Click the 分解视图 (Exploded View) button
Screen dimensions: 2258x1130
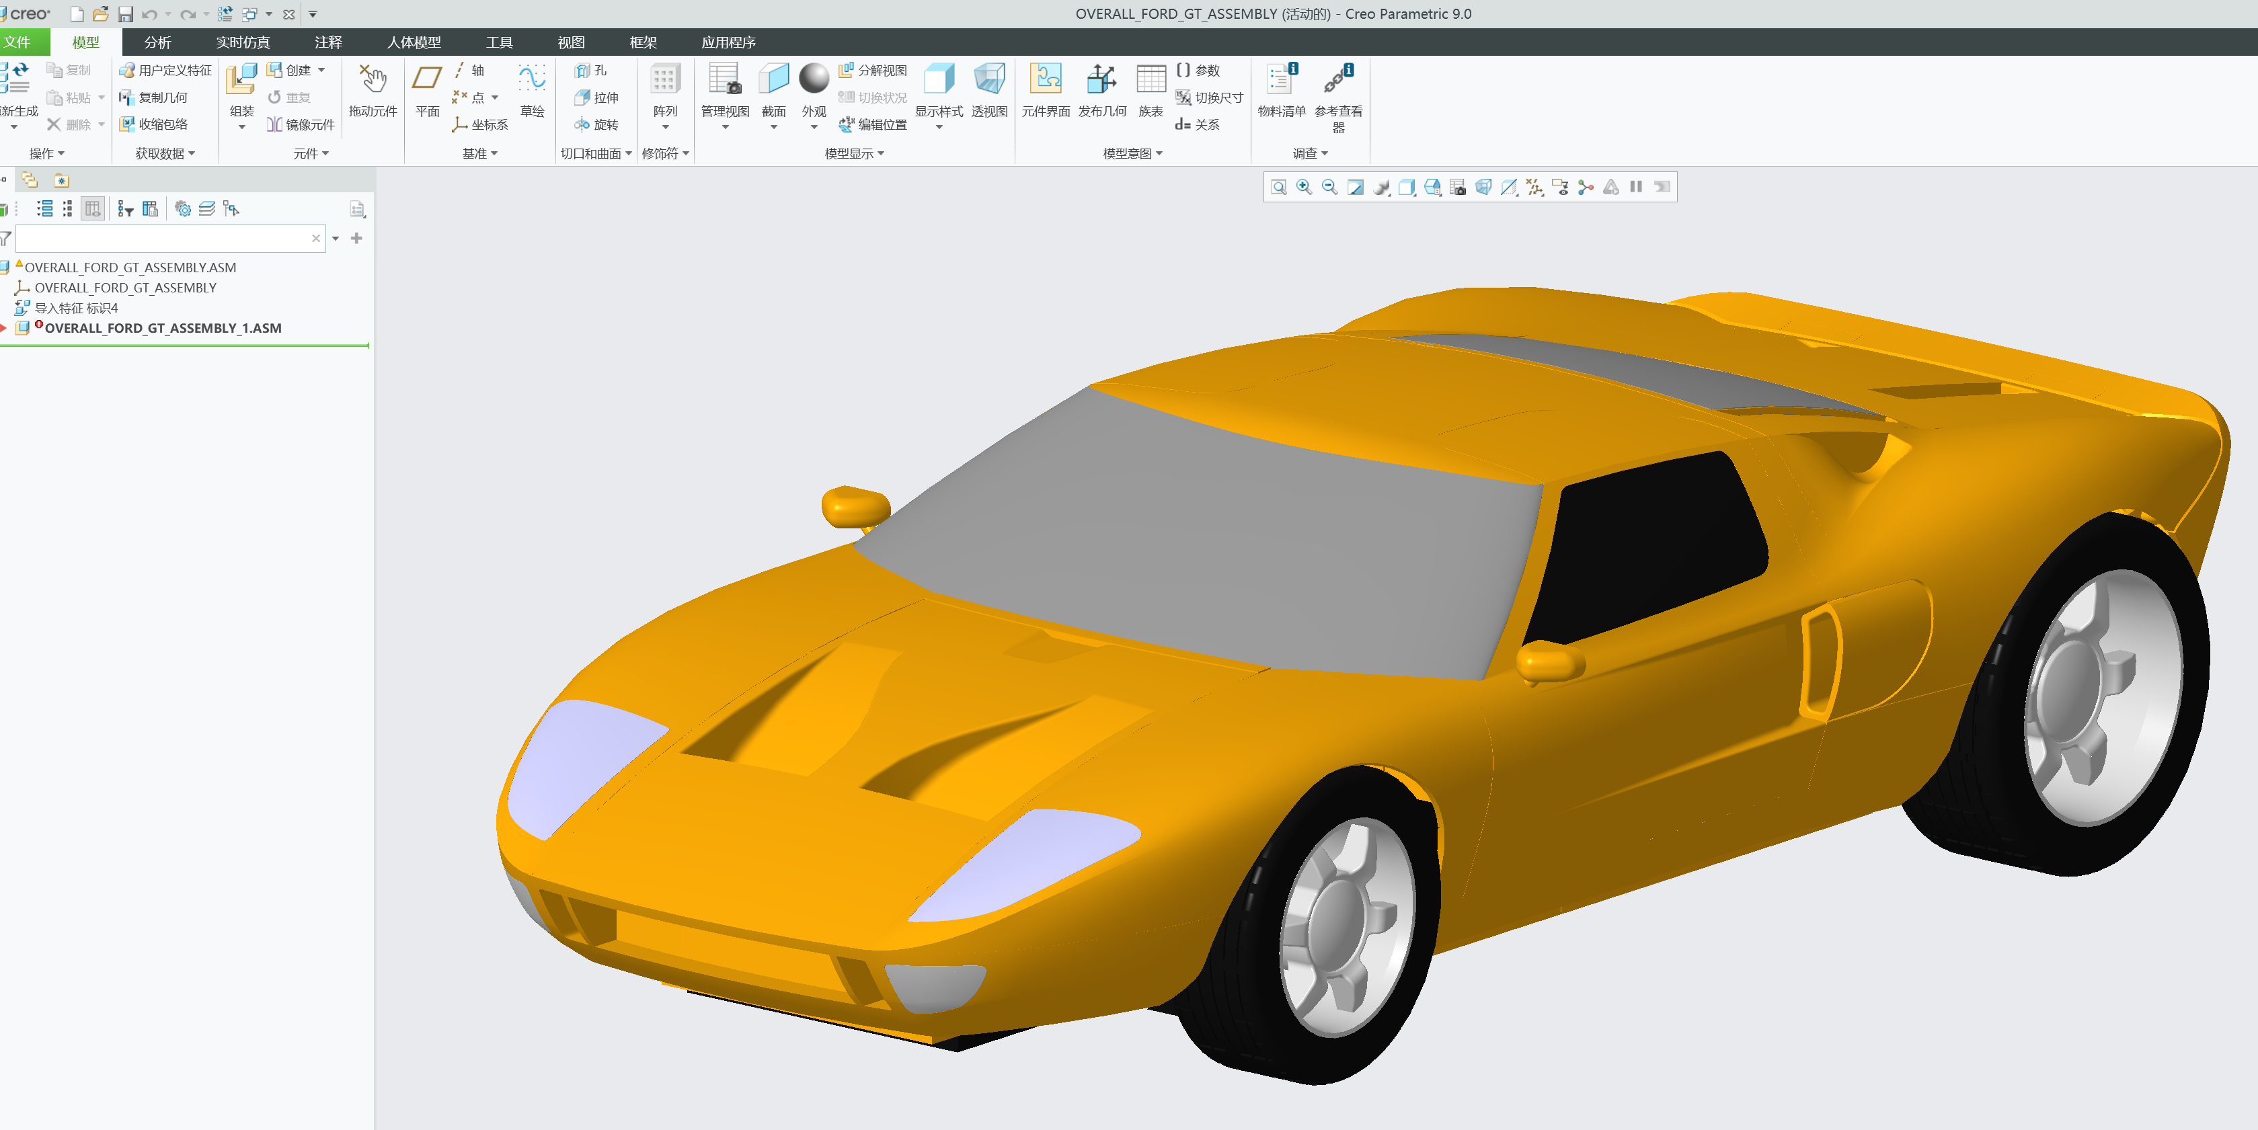point(873,70)
